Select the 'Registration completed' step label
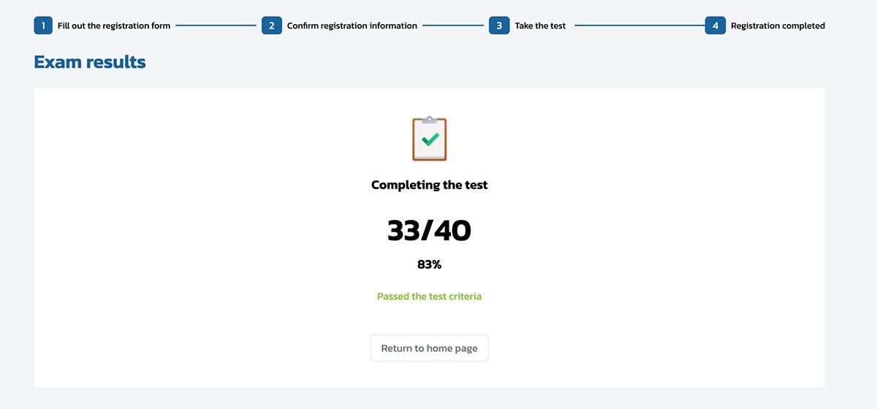This screenshot has width=877, height=409. click(x=778, y=26)
